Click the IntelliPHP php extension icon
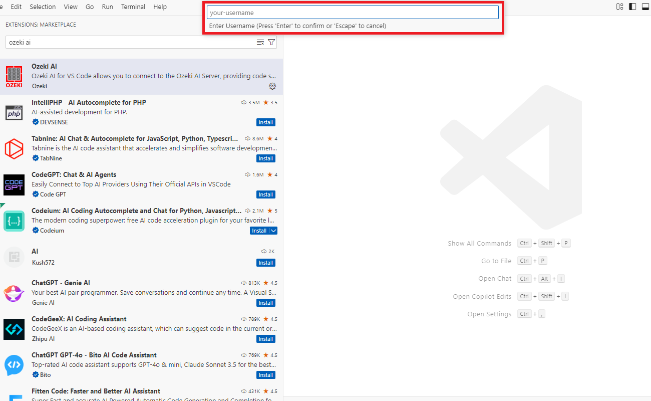 coord(14,113)
